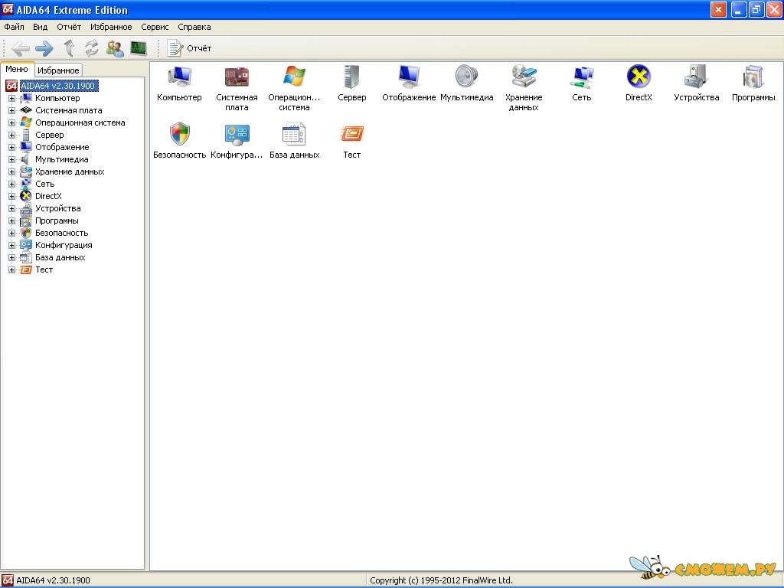Select Устройства in the tree
Image resolution: width=784 pixels, height=588 pixels.
click(57, 208)
